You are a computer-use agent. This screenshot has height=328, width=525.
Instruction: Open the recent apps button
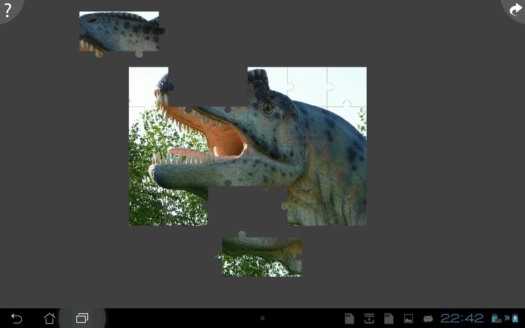coord(82,318)
